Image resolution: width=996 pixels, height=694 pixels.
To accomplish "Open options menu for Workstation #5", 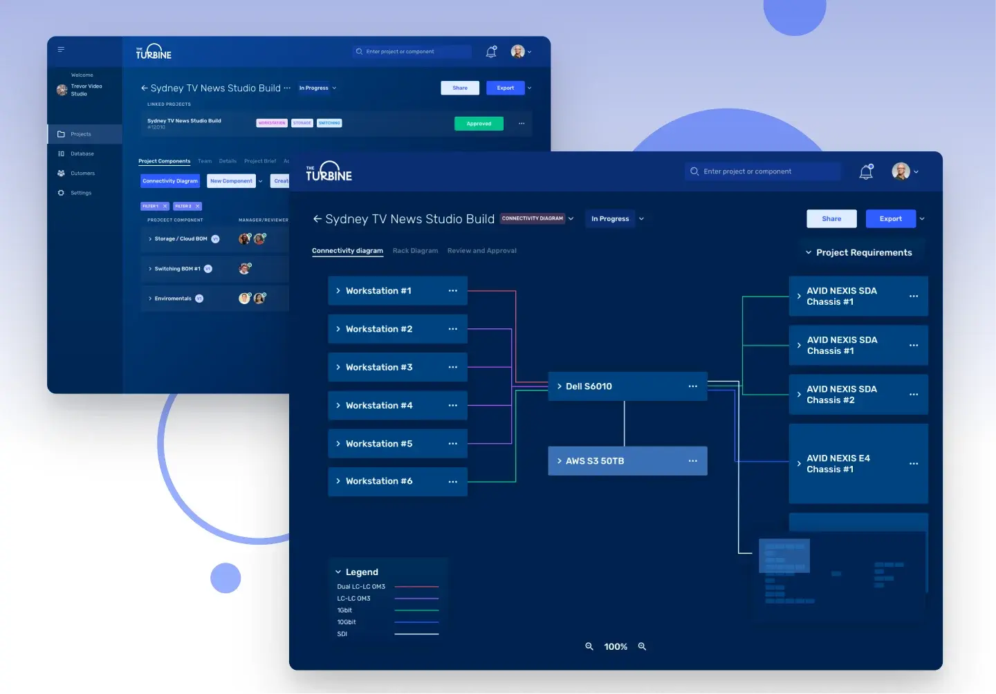I will [x=453, y=444].
